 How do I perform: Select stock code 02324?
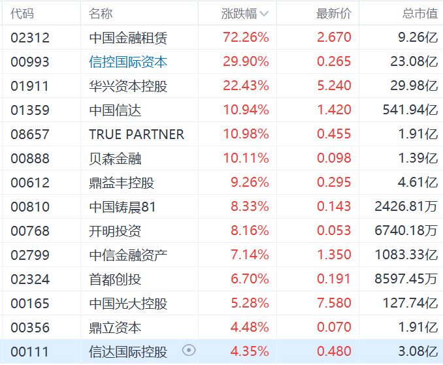30,279
